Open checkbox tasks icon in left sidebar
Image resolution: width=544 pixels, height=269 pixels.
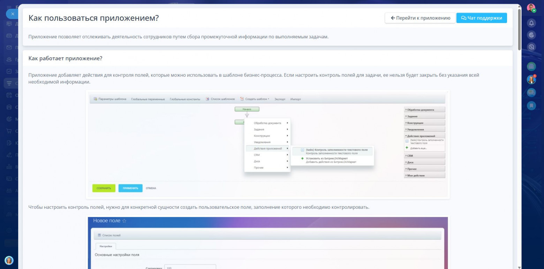pyautogui.click(x=9, y=71)
